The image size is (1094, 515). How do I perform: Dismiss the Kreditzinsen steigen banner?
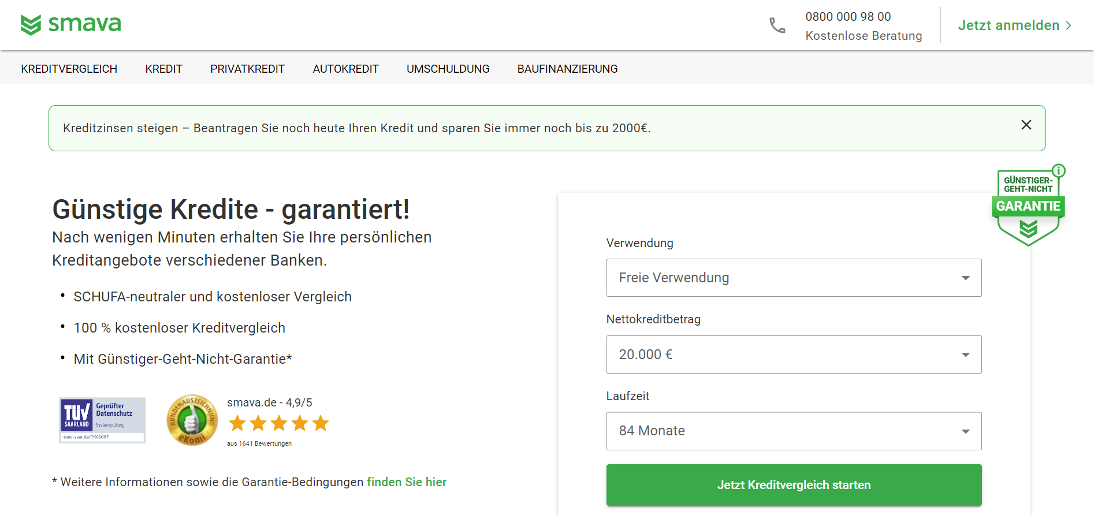1026,125
